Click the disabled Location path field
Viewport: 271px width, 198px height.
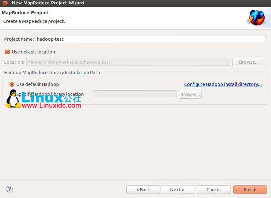pos(128,62)
